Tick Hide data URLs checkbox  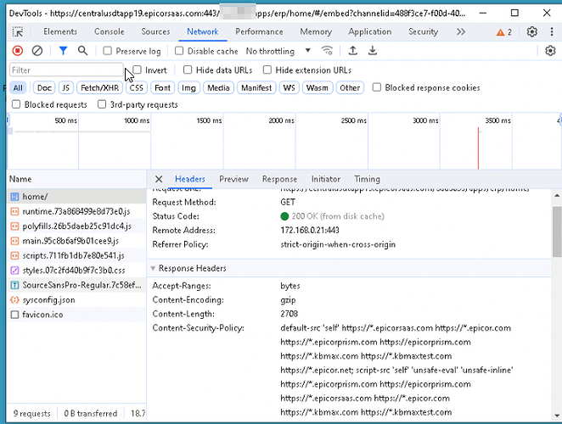click(x=188, y=70)
